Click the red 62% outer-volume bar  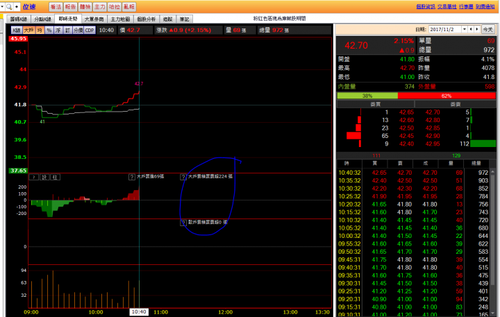pyautogui.click(x=447, y=96)
